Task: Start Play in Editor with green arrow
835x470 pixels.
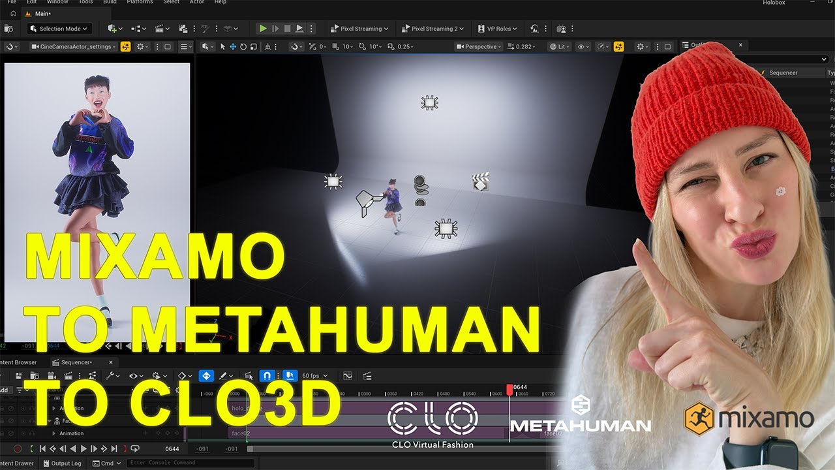Action: (x=262, y=29)
